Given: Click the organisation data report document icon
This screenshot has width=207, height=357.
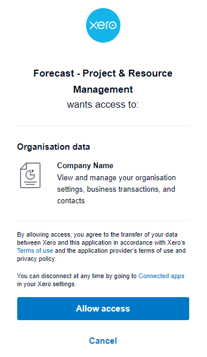Looking at the screenshot, I should [x=30, y=175].
